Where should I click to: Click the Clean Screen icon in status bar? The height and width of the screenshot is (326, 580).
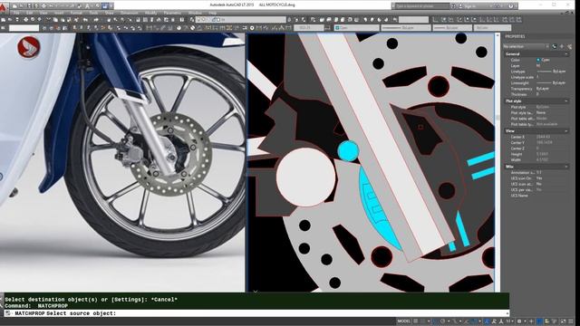[x=564, y=321]
